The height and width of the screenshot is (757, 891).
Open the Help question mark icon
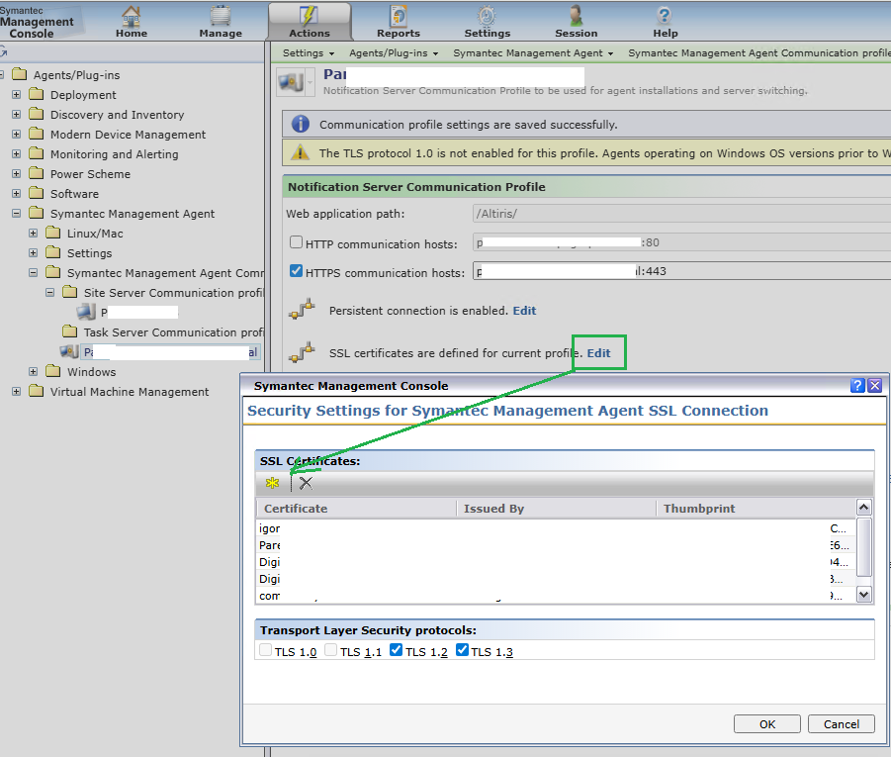click(x=665, y=16)
